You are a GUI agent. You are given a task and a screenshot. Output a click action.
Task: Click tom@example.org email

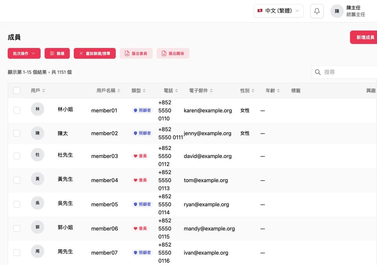click(206, 180)
